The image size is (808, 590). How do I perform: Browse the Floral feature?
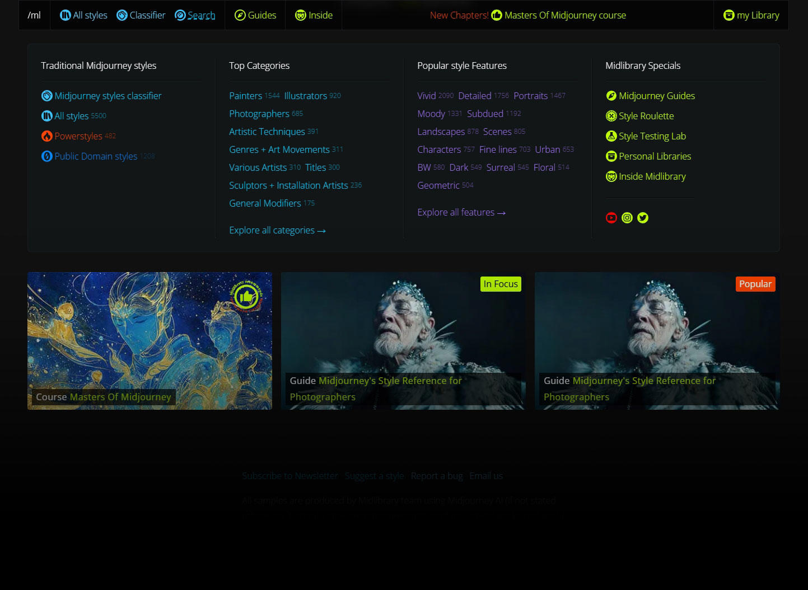(x=545, y=167)
